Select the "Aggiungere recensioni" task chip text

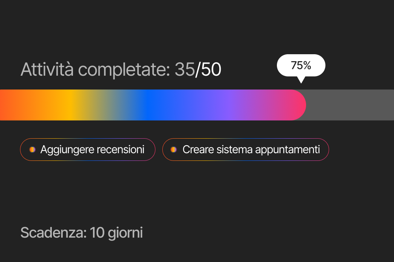(92, 150)
